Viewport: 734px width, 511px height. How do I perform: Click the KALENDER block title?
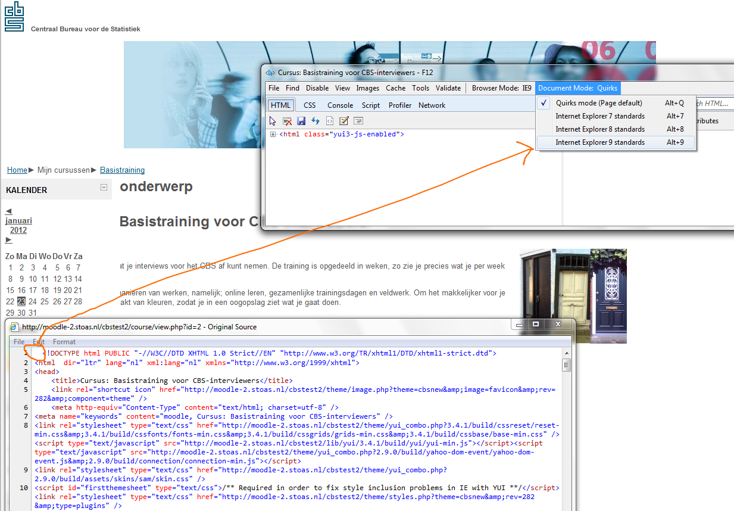coord(26,190)
